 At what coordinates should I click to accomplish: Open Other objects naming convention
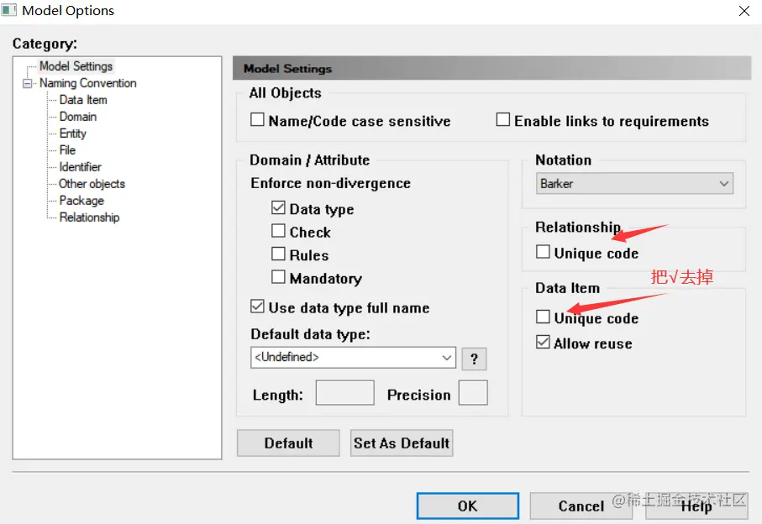pos(92,184)
